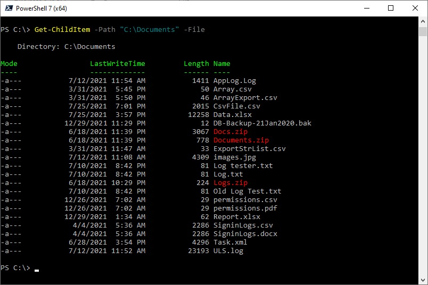Image resolution: width=428 pixels, height=285 pixels.
Task: Click the timestamp 3/31/2021 11:47 AM
Action: pyautogui.click(x=107, y=149)
